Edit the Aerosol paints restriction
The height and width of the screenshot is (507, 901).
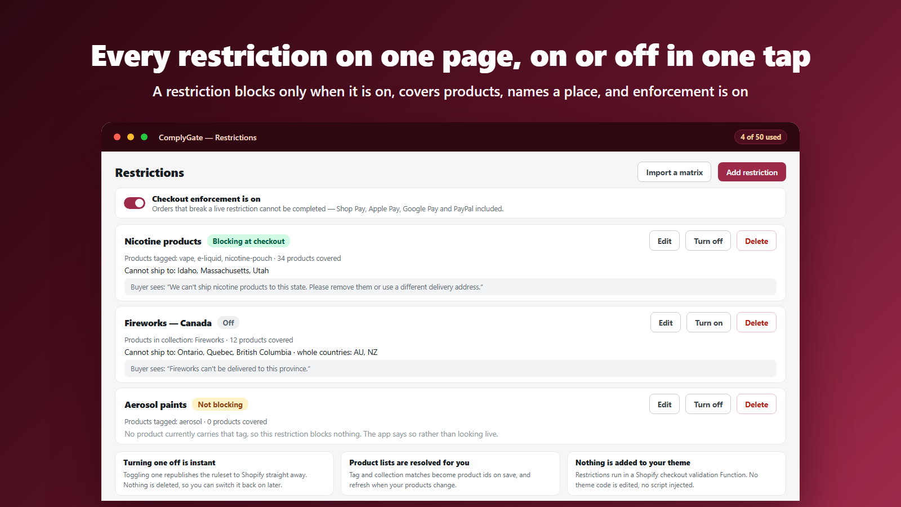click(664, 404)
